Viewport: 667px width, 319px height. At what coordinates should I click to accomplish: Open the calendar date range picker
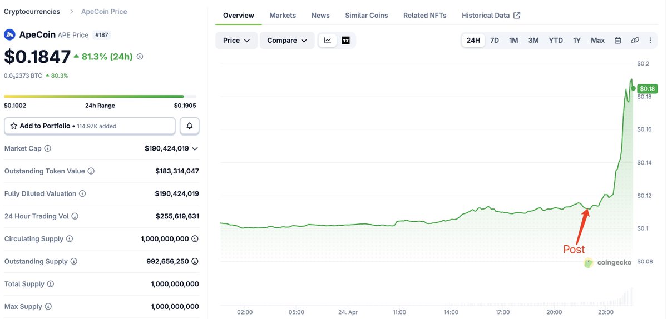pyautogui.click(x=617, y=41)
